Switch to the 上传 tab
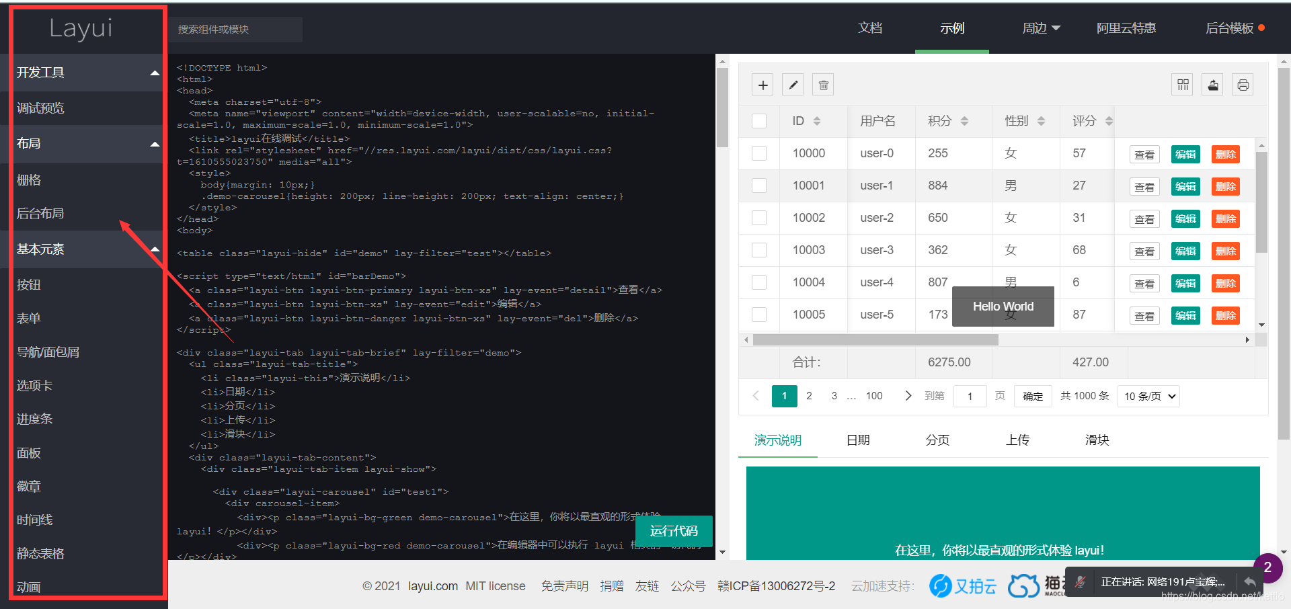This screenshot has width=1291, height=609. pos(1017,440)
